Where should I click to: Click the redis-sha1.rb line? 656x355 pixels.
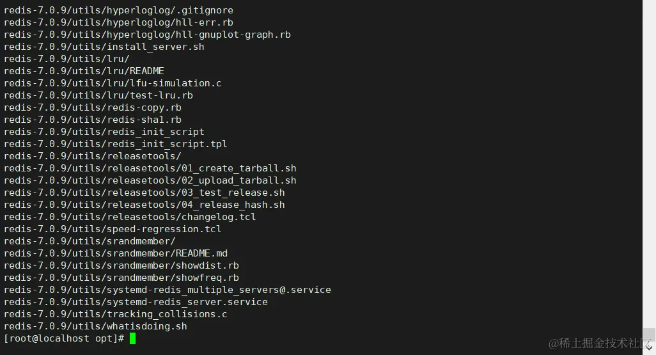(x=93, y=120)
